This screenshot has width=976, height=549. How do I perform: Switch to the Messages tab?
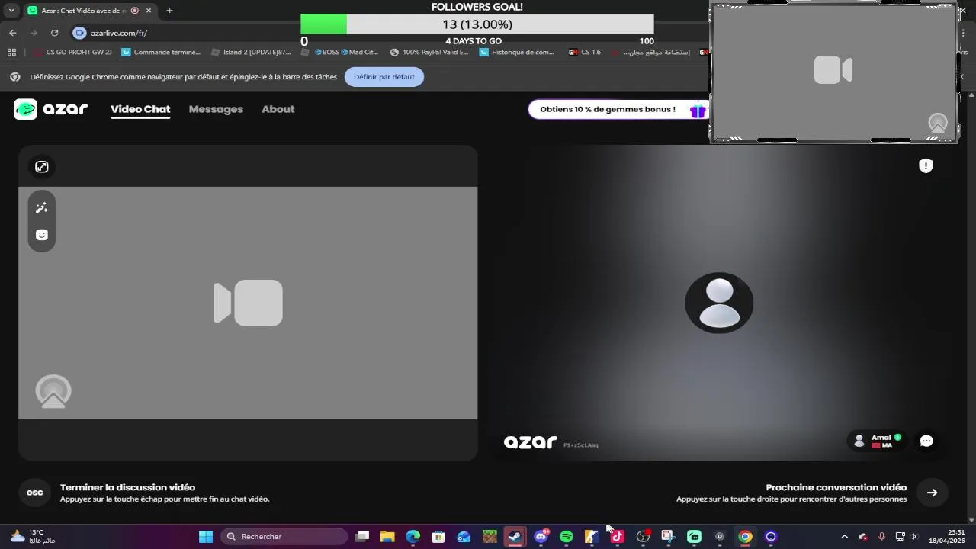pyautogui.click(x=216, y=109)
